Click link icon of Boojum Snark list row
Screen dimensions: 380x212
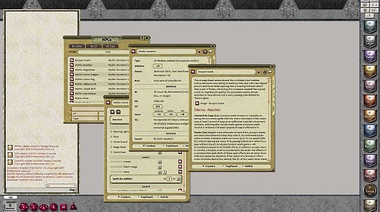(x=71, y=60)
